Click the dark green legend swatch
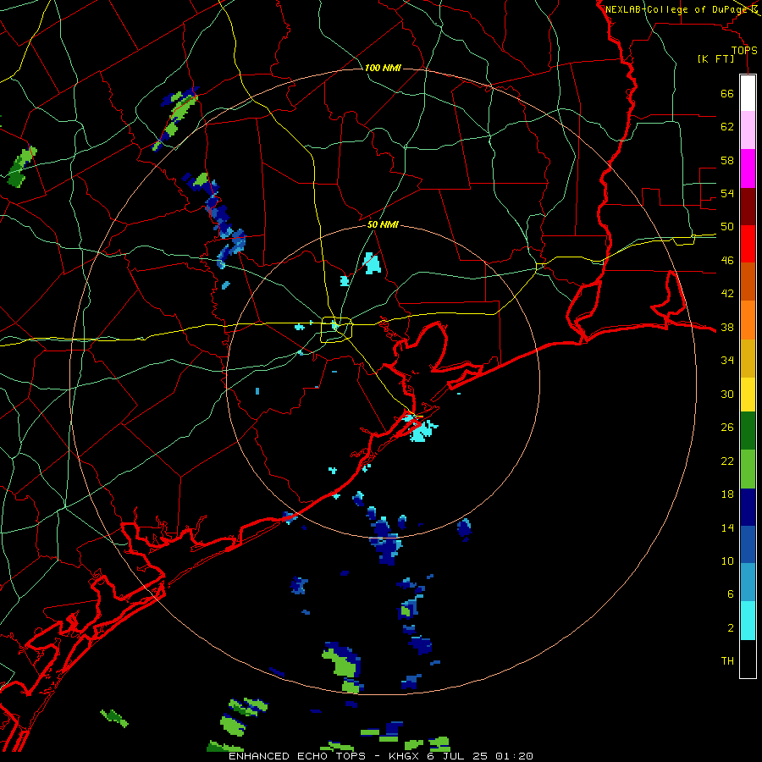This screenshot has width=762, height=762. (748, 431)
